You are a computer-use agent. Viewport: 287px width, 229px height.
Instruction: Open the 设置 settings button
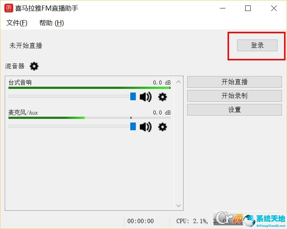pyautogui.click(x=234, y=110)
